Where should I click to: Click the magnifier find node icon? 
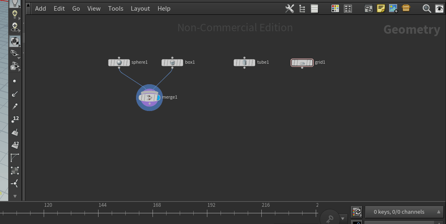(x=427, y=9)
